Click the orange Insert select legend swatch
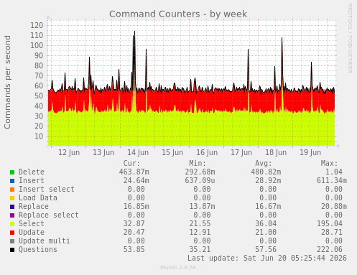Viewport: 357px width, 275px height. (12, 190)
